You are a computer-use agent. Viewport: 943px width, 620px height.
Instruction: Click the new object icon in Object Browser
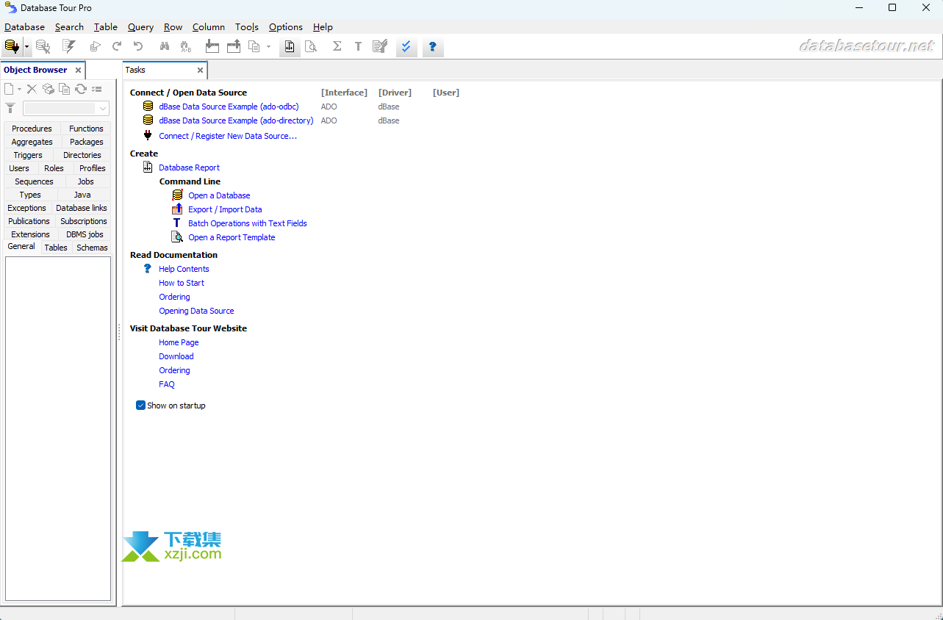click(x=9, y=89)
